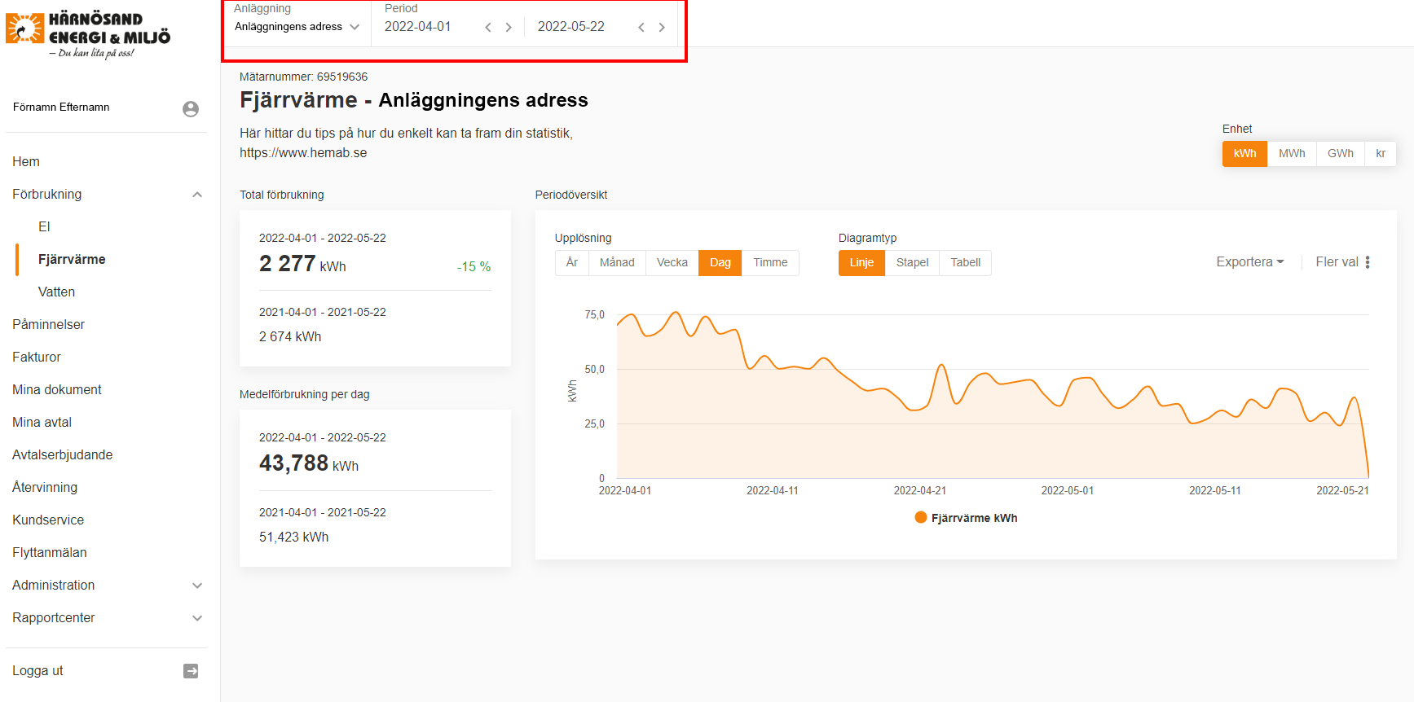The height and width of the screenshot is (702, 1414).
Task: Step start date back with left arrow
Action: (488, 28)
